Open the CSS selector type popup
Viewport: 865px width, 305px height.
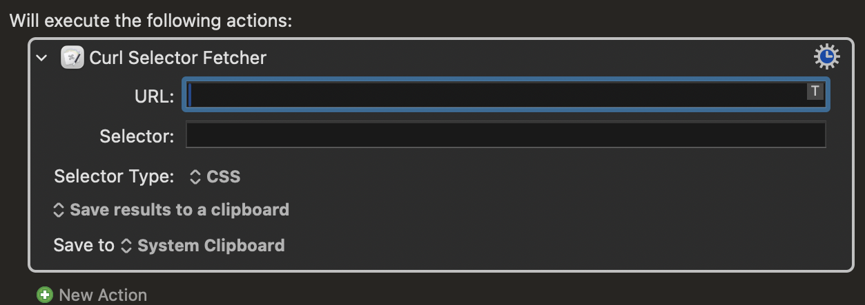coord(224,176)
